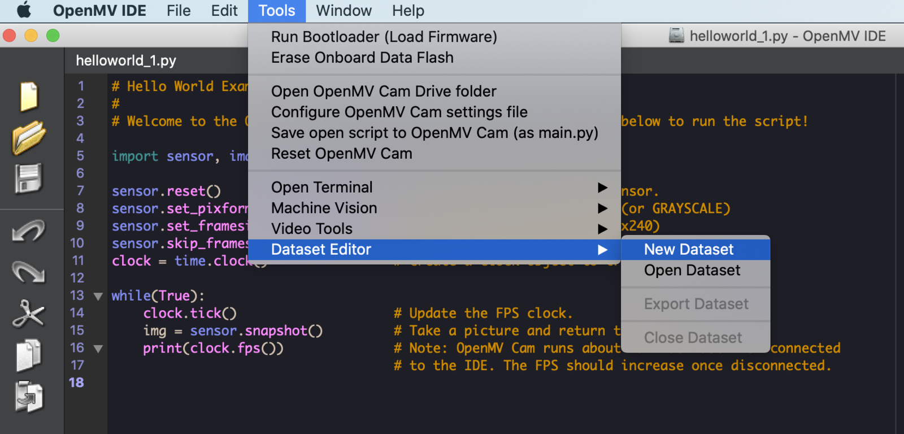
Task: Click line number 7 in the gutter
Action: 80,191
